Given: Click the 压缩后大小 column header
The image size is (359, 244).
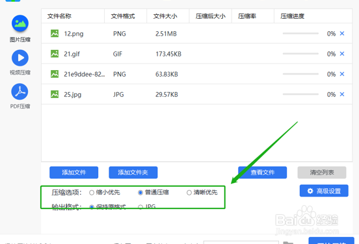Looking at the screenshot, I should [x=211, y=16].
